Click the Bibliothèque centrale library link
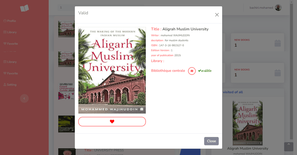 (x=168, y=71)
